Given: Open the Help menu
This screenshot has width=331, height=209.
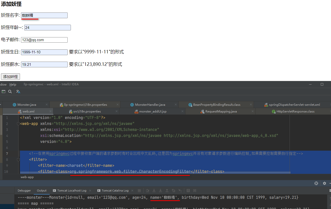Looking at the screenshot, I should (x=13, y=84).
